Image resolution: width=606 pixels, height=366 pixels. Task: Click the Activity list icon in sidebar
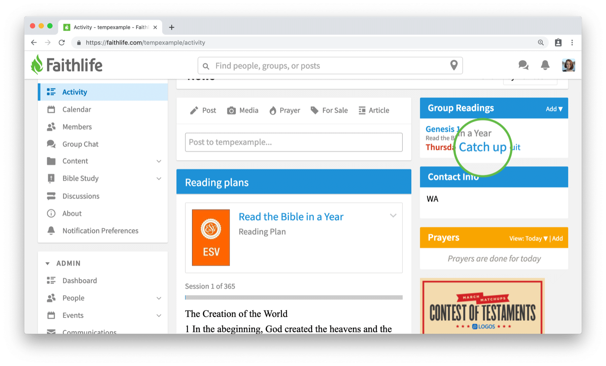coord(51,92)
